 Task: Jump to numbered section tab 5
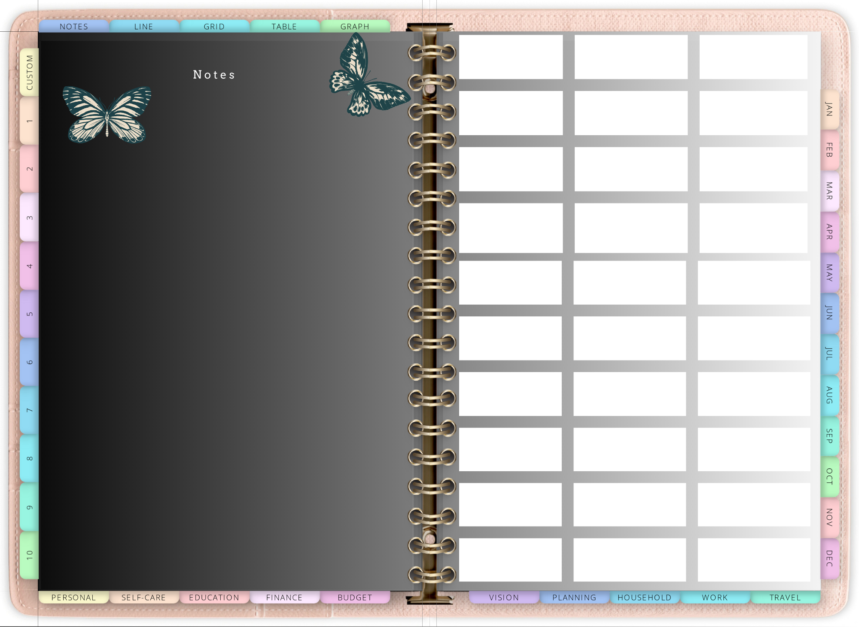click(29, 314)
